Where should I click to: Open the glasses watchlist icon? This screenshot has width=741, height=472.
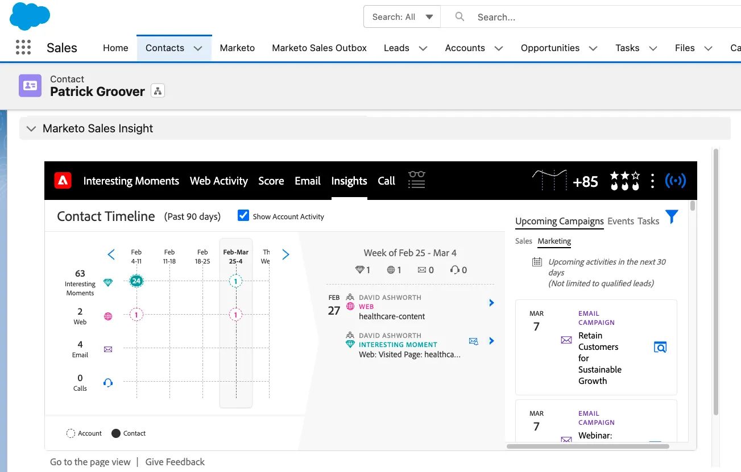(417, 180)
